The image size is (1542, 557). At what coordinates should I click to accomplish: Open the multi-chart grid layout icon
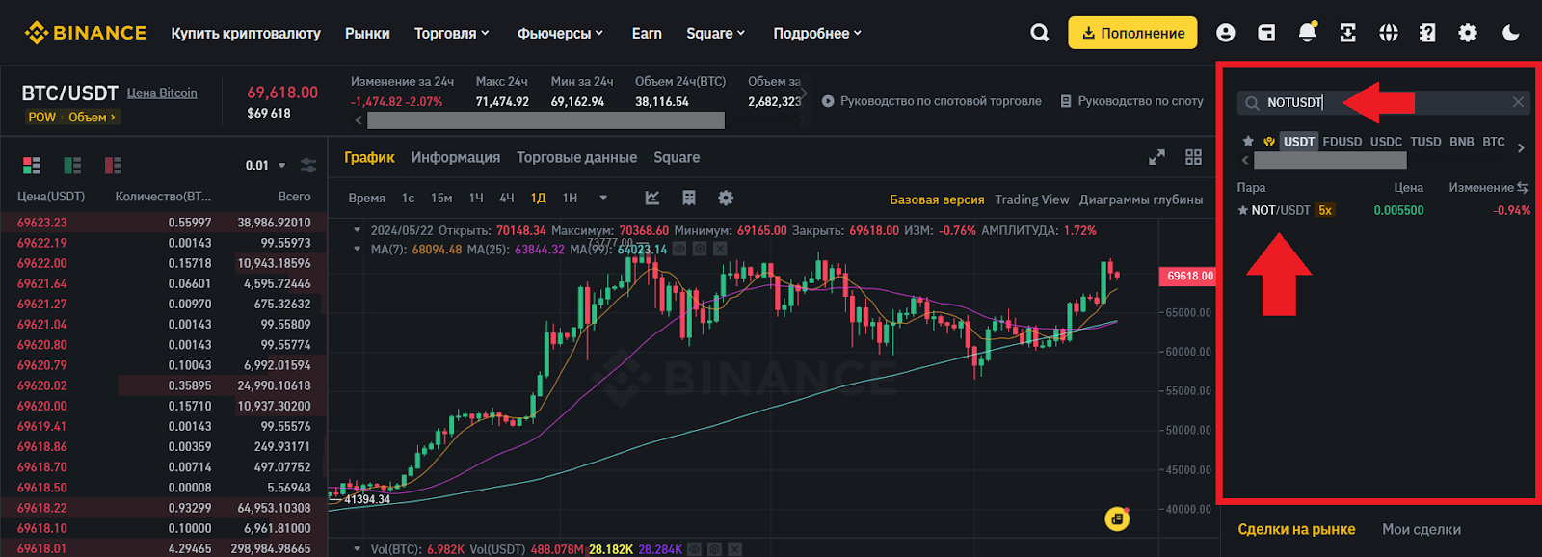(x=1193, y=157)
